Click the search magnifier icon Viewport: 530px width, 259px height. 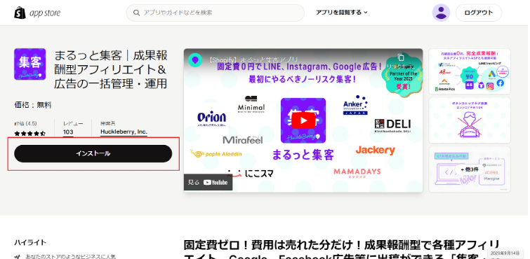pyautogui.click(x=137, y=13)
